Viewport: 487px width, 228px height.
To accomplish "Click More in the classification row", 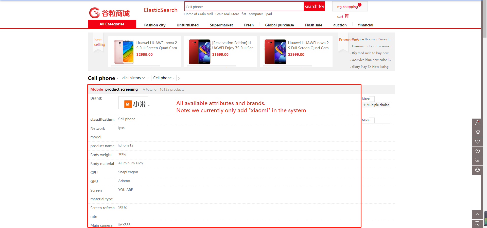I will pos(366,120).
